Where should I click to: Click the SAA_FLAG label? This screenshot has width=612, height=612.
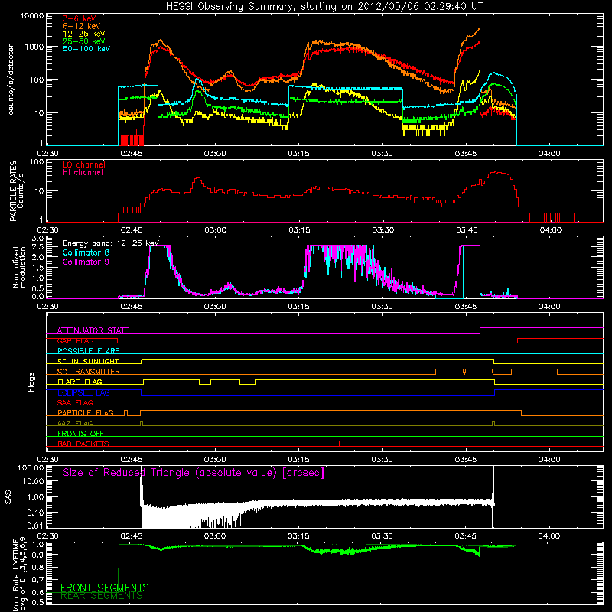75,402
